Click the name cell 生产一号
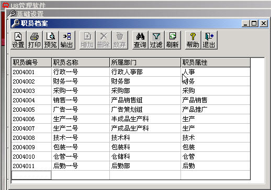The width and height of the screenshot is (271, 190). [81, 119]
